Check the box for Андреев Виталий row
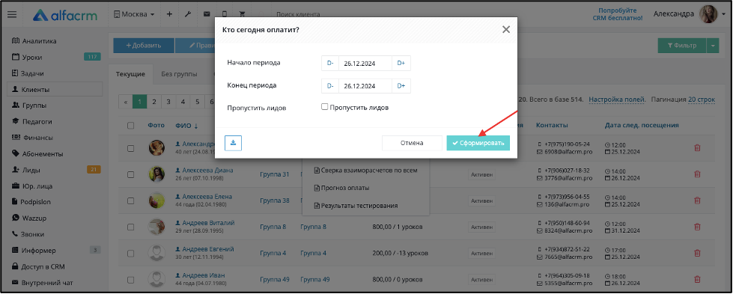Image resolution: width=733 pixels, height=294 pixels. 131,227
